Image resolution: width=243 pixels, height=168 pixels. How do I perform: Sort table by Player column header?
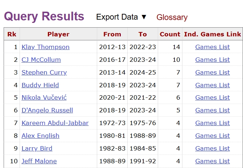pos(58,34)
